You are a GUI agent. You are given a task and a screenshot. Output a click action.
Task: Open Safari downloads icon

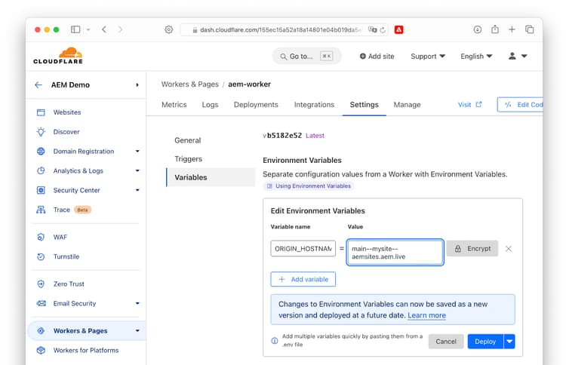pyautogui.click(x=477, y=29)
